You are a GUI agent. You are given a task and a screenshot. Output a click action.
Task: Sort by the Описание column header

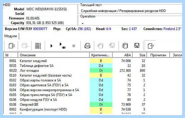click(54, 55)
